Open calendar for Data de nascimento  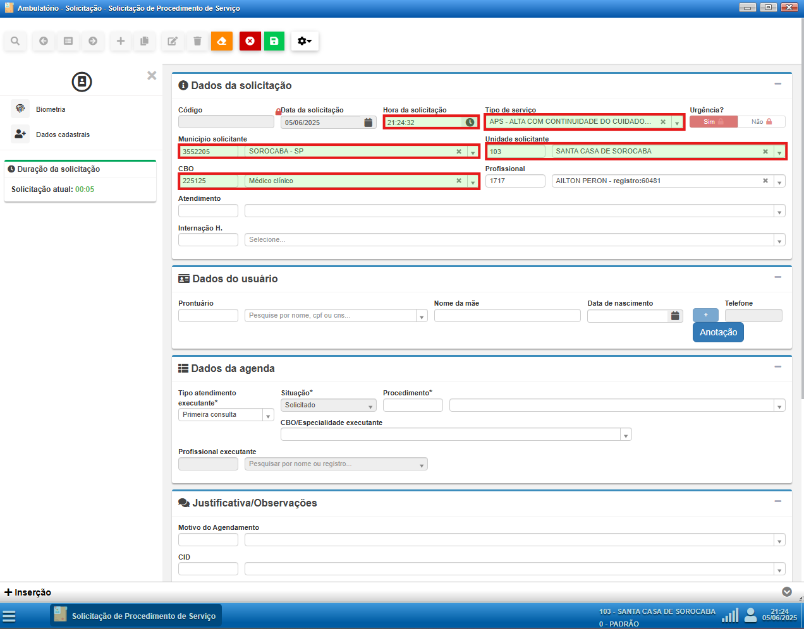675,316
